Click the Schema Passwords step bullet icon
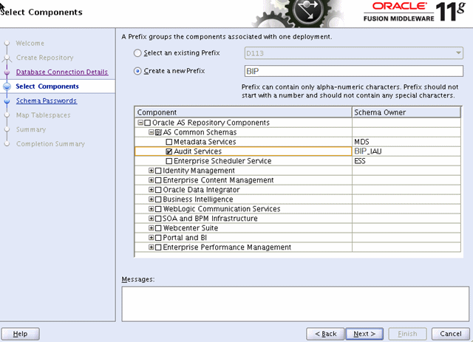 pyautogui.click(x=7, y=101)
